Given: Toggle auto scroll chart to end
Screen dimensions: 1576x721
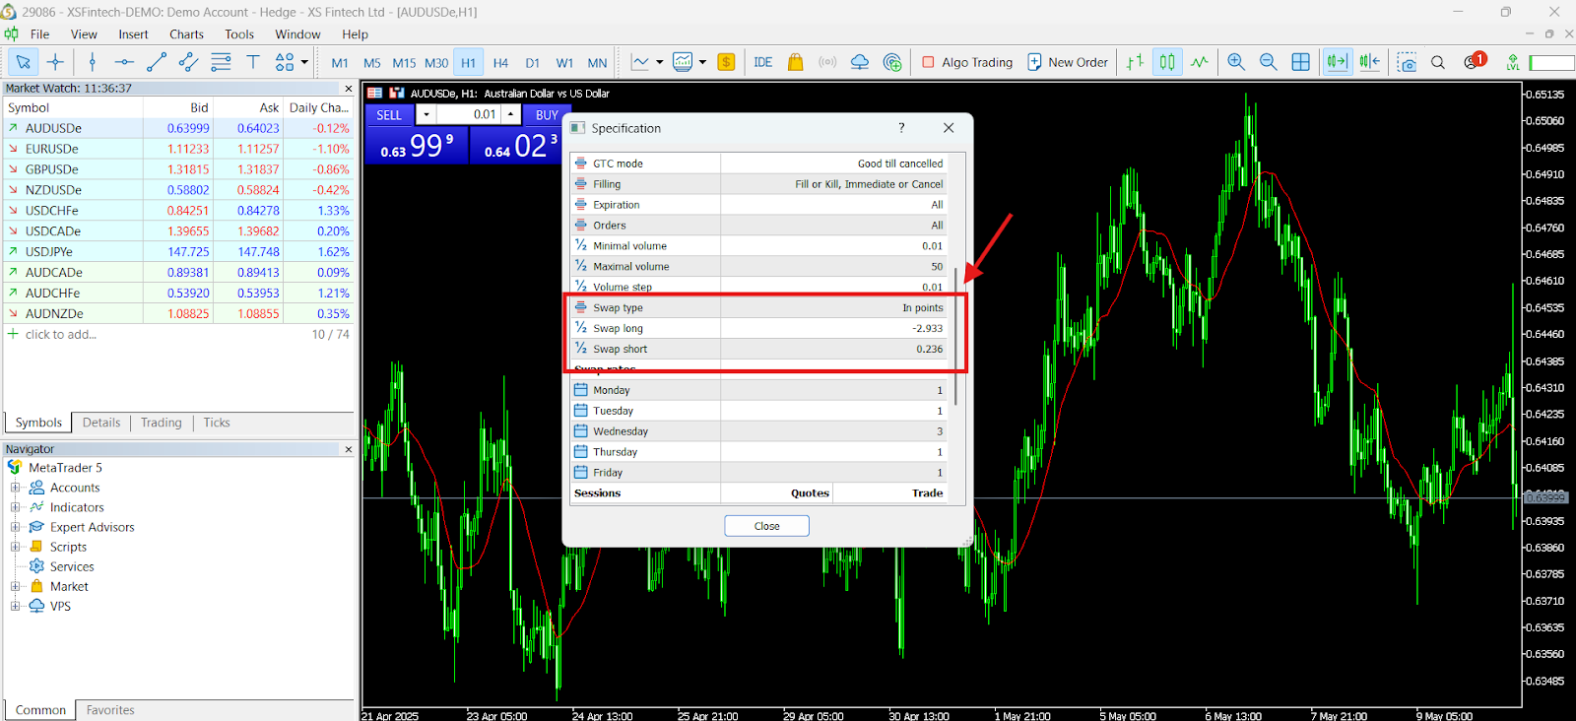Looking at the screenshot, I should [1337, 62].
